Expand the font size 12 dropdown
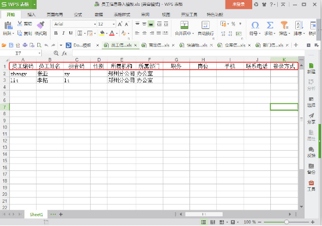The image size is (322, 226). click(113, 24)
